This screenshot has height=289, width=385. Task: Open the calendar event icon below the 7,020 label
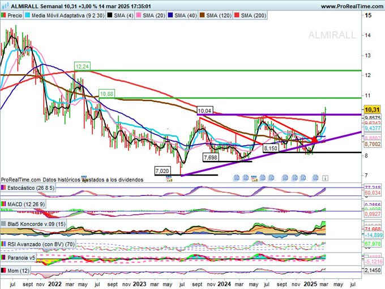(x=169, y=178)
